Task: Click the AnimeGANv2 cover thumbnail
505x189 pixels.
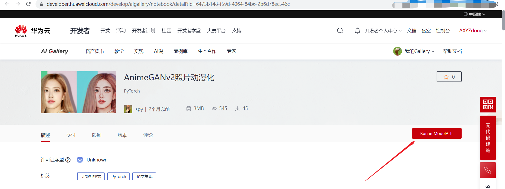Action: [78, 92]
